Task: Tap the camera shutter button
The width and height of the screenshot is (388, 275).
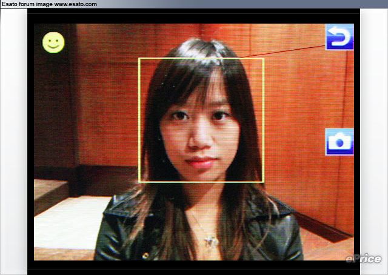Action: click(339, 142)
